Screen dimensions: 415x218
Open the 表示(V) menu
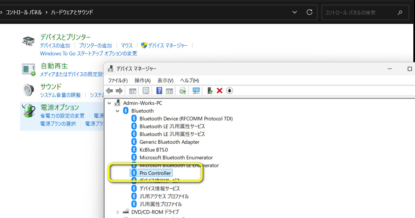pos(165,80)
